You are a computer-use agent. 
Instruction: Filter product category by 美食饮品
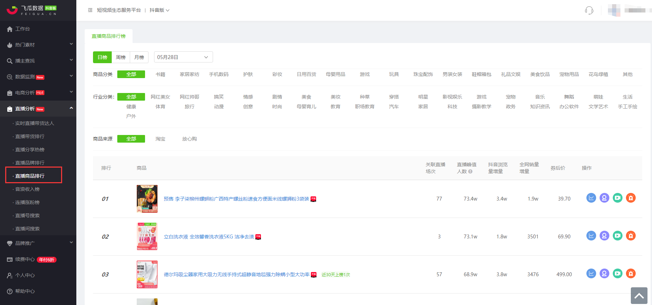[x=540, y=74]
